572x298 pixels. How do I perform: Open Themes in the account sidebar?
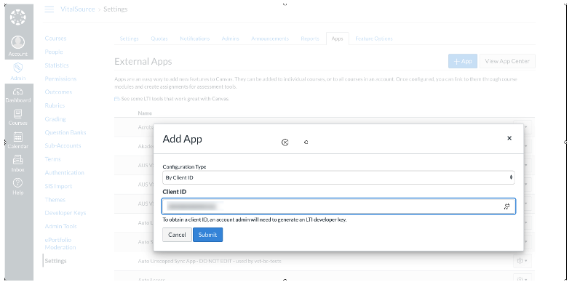point(55,200)
